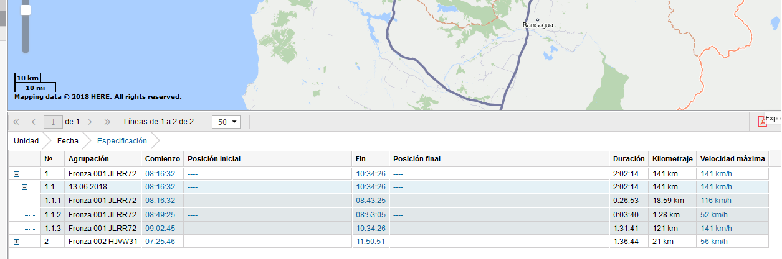Click the Rancagua city marker on map
782x259 pixels.
pyautogui.click(x=538, y=19)
